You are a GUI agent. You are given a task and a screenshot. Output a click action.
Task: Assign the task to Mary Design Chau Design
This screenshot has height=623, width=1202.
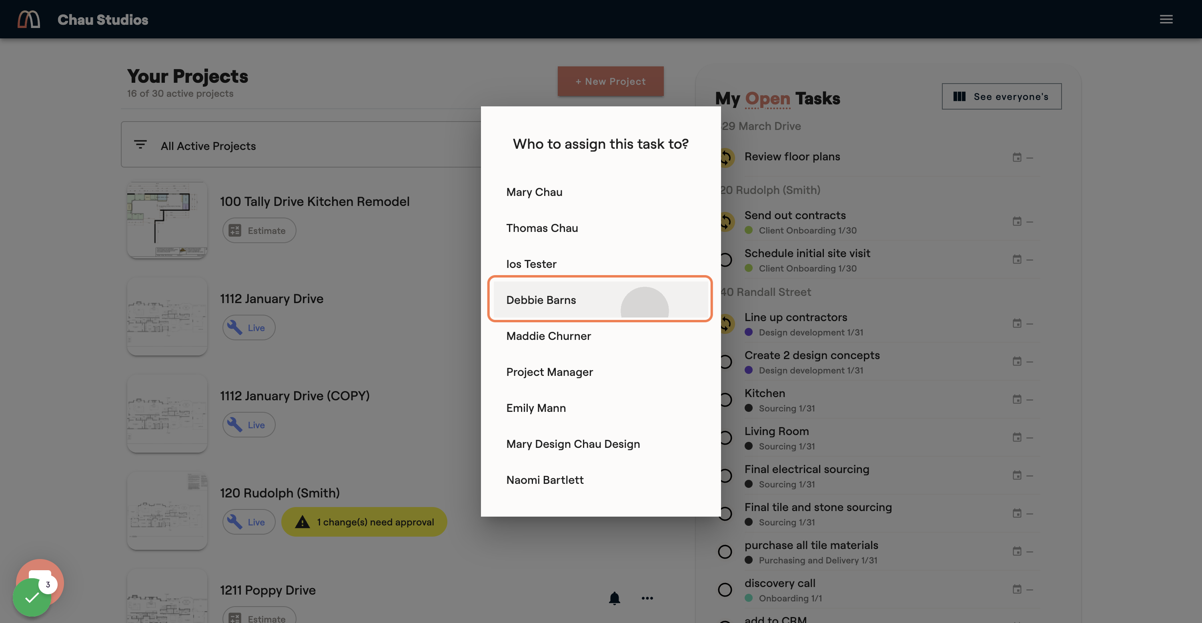tap(601, 444)
